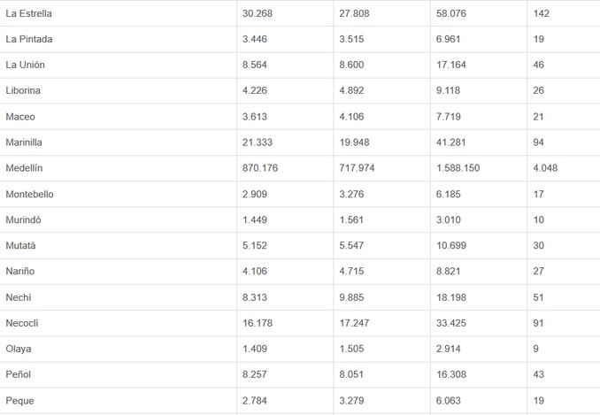Image resolution: width=600 pixels, height=415 pixels.
Task: Click the Mutatá cell
Action: (x=21, y=245)
